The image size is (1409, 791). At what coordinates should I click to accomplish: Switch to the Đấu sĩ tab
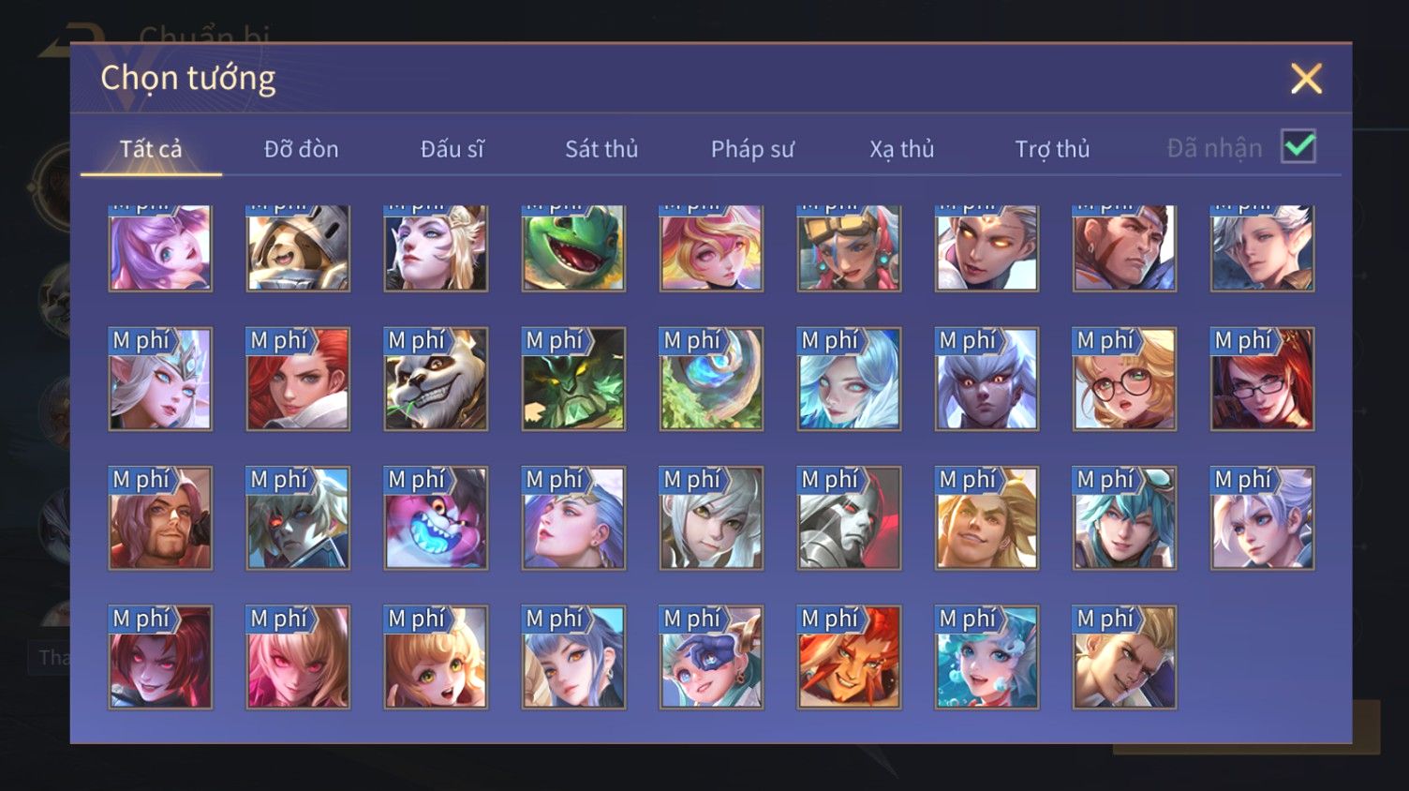pos(452,148)
